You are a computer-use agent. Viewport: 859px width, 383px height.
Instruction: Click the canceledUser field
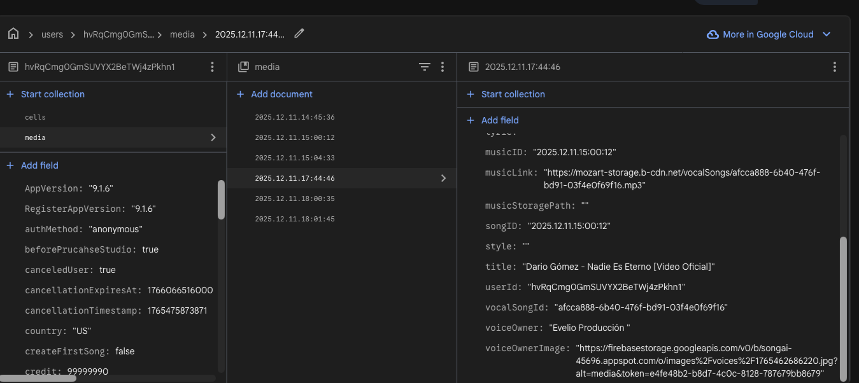(70, 270)
